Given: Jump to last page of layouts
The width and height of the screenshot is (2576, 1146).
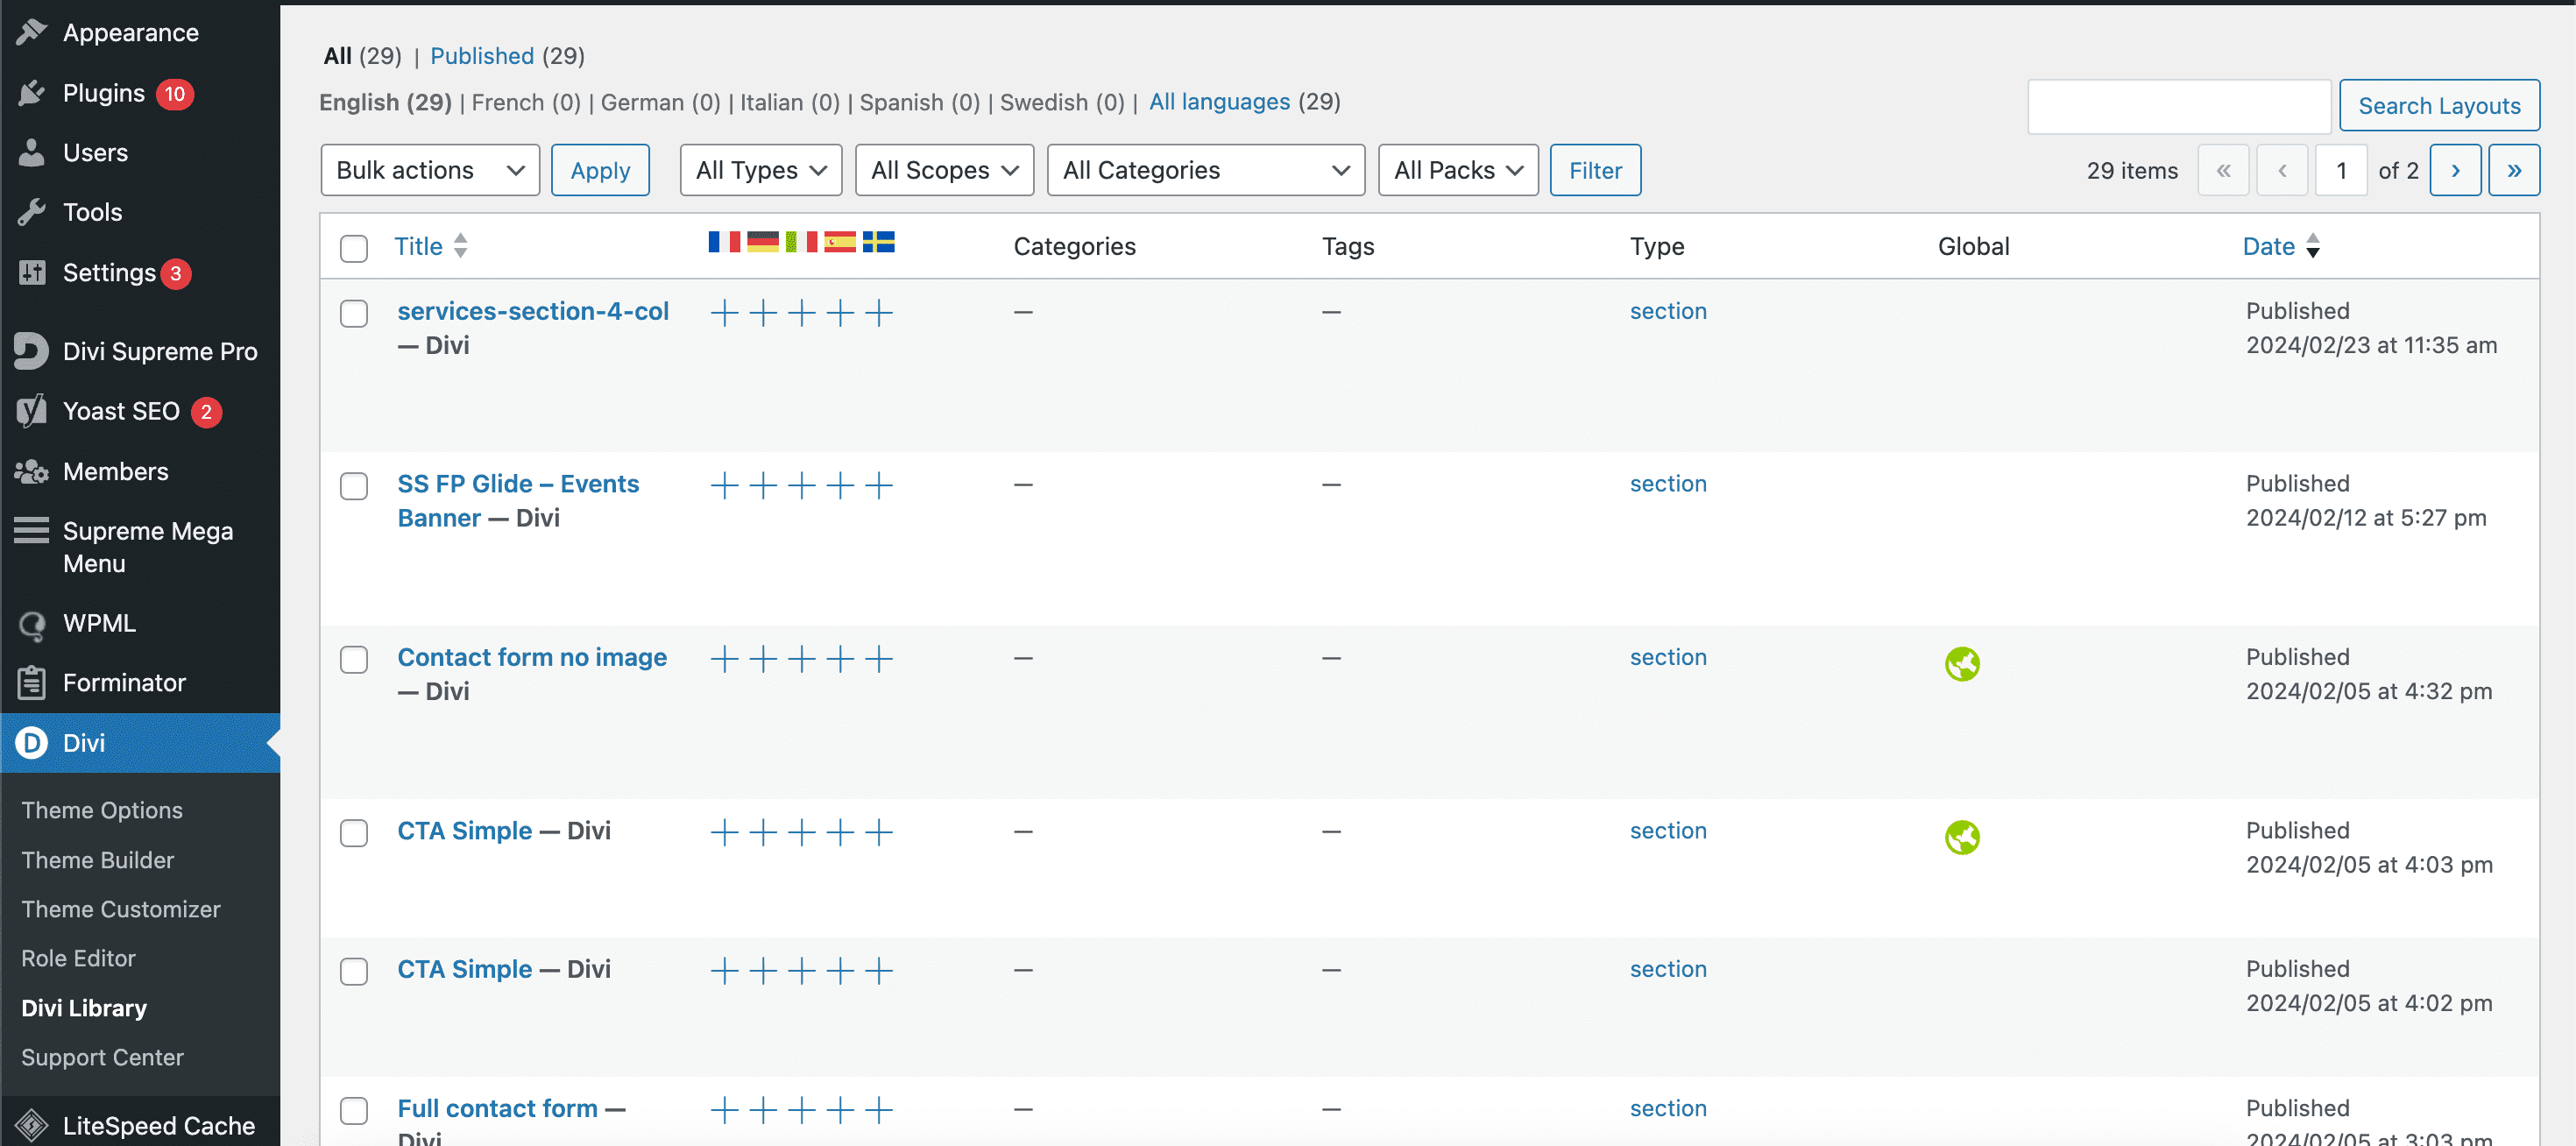Looking at the screenshot, I should (x=2514, y=170).
